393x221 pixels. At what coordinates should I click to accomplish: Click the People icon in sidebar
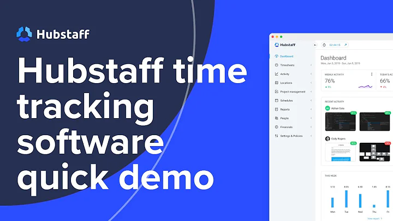pyautogui.click(x=276, y=118)
